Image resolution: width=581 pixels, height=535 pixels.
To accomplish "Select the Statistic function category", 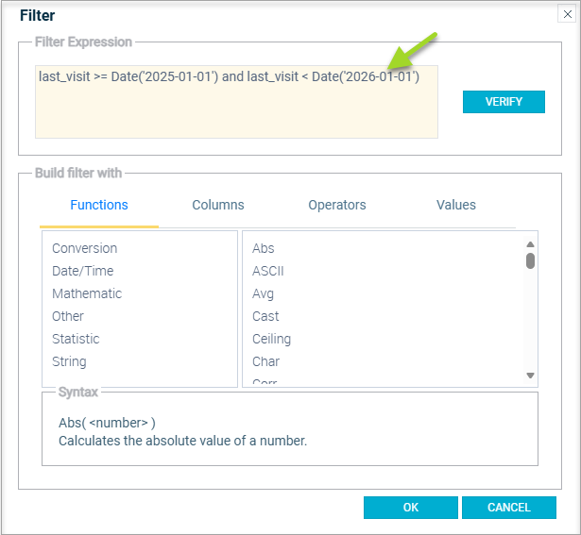I will (x=76, y=339).
